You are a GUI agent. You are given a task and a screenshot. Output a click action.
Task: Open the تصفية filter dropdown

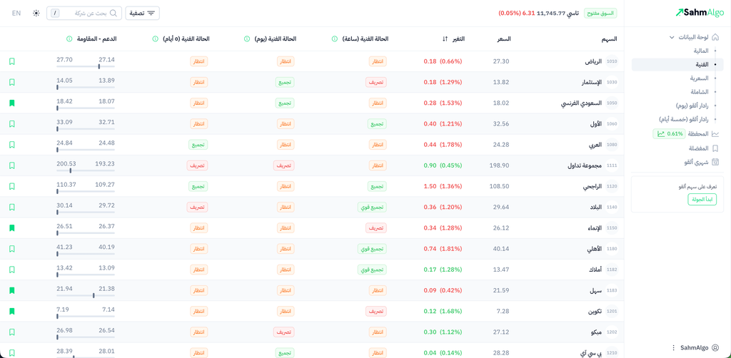pyautogui.click(x=142, y=14)
